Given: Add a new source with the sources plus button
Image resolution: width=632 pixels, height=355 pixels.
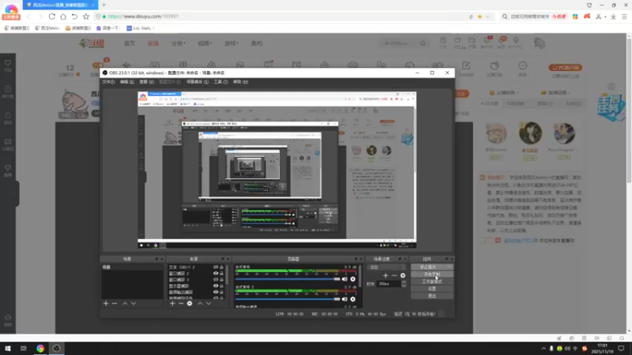Looking at the screenshot, I should click(x=172, y=304).
